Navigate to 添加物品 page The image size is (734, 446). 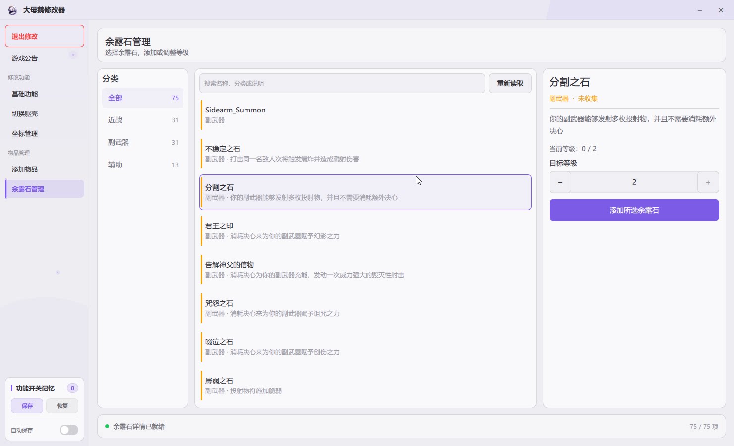[x=45, y=169]
